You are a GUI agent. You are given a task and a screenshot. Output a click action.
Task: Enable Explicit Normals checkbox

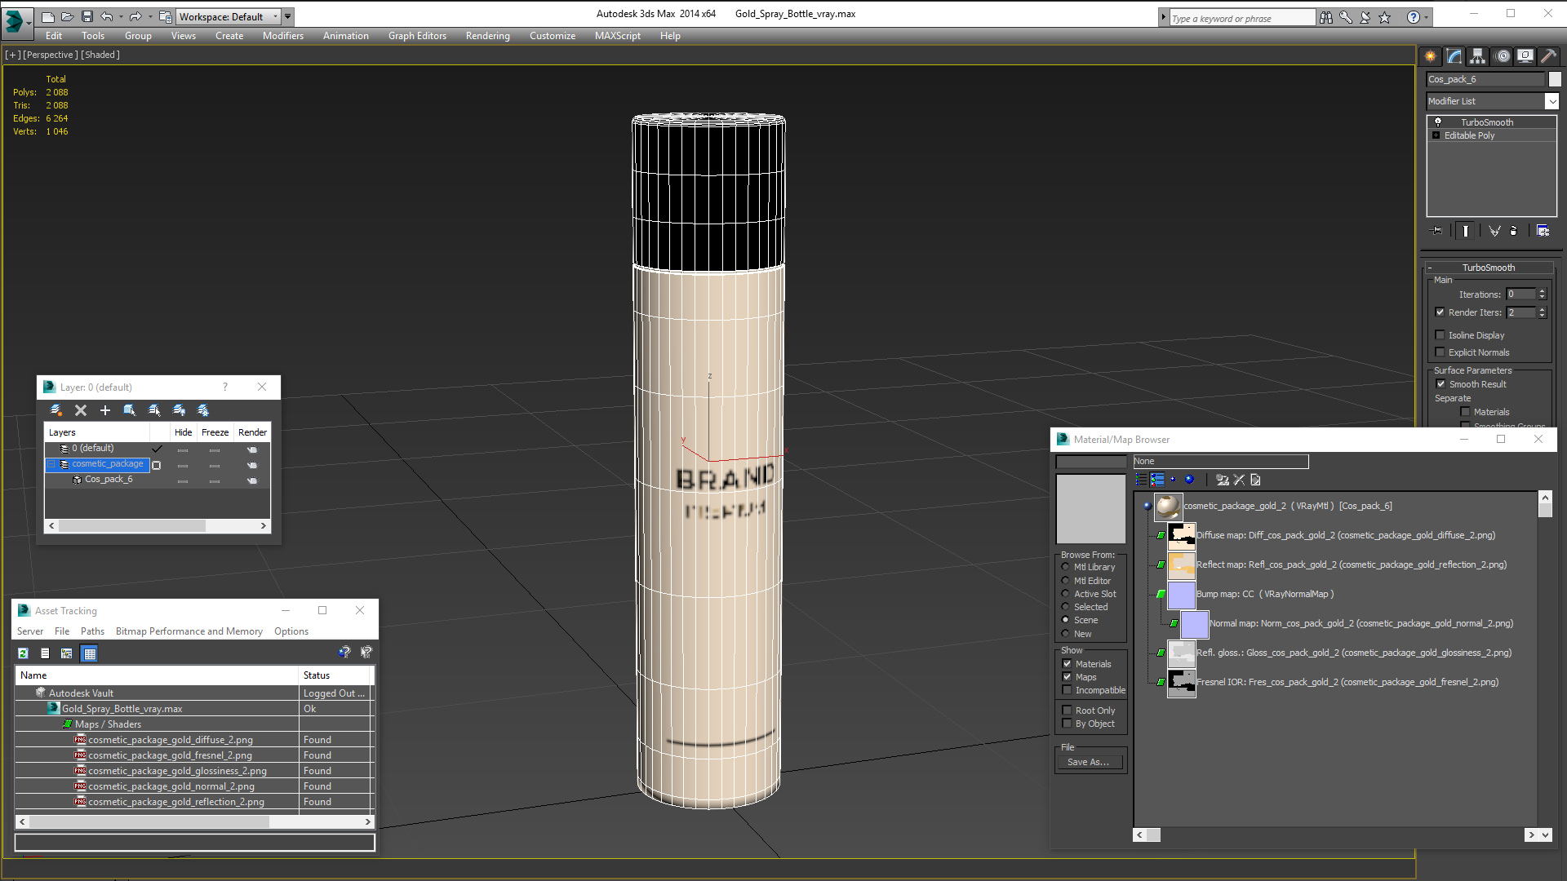pos(1440,352)
